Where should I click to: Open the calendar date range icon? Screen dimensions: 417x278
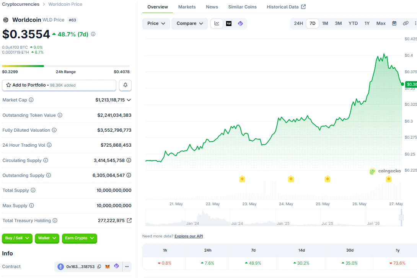(394, 23)
